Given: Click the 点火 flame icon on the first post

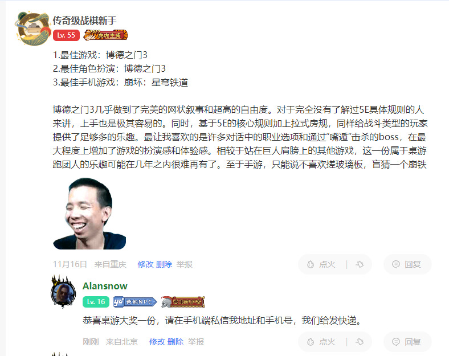Looking at the screenshot, I should click(x=311, y=264).
